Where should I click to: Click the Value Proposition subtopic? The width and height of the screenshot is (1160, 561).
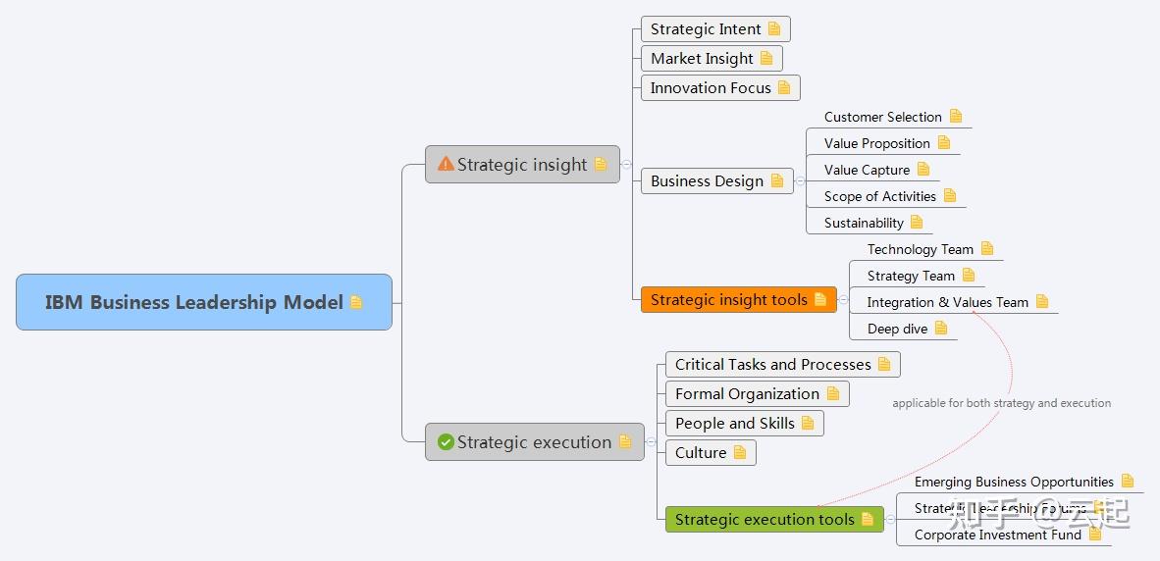[x=876, y=143]
